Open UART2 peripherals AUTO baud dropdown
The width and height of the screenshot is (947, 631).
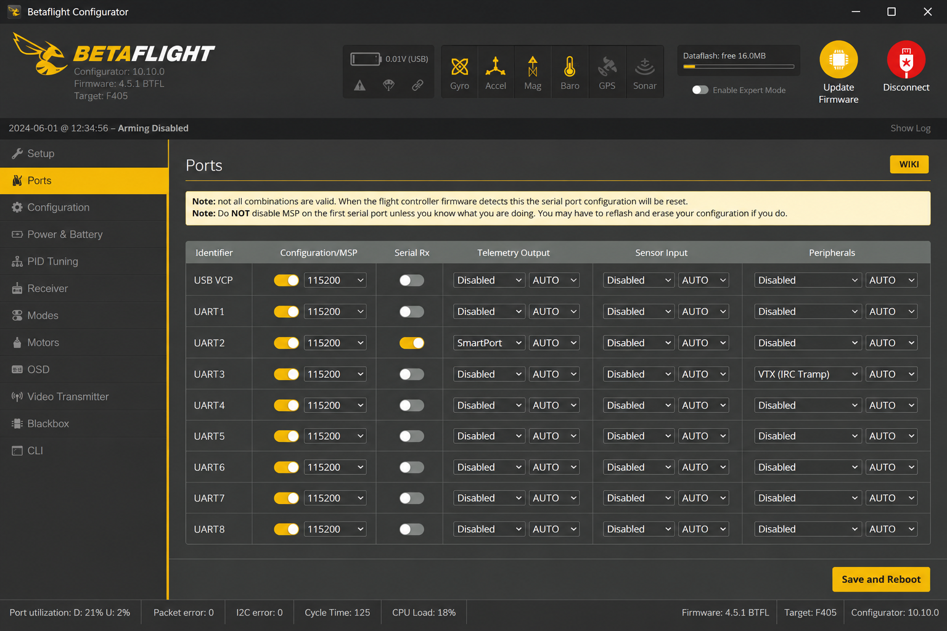tap(892, 343)
